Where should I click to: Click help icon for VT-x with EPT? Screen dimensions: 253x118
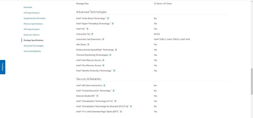[x=121, y=112]
